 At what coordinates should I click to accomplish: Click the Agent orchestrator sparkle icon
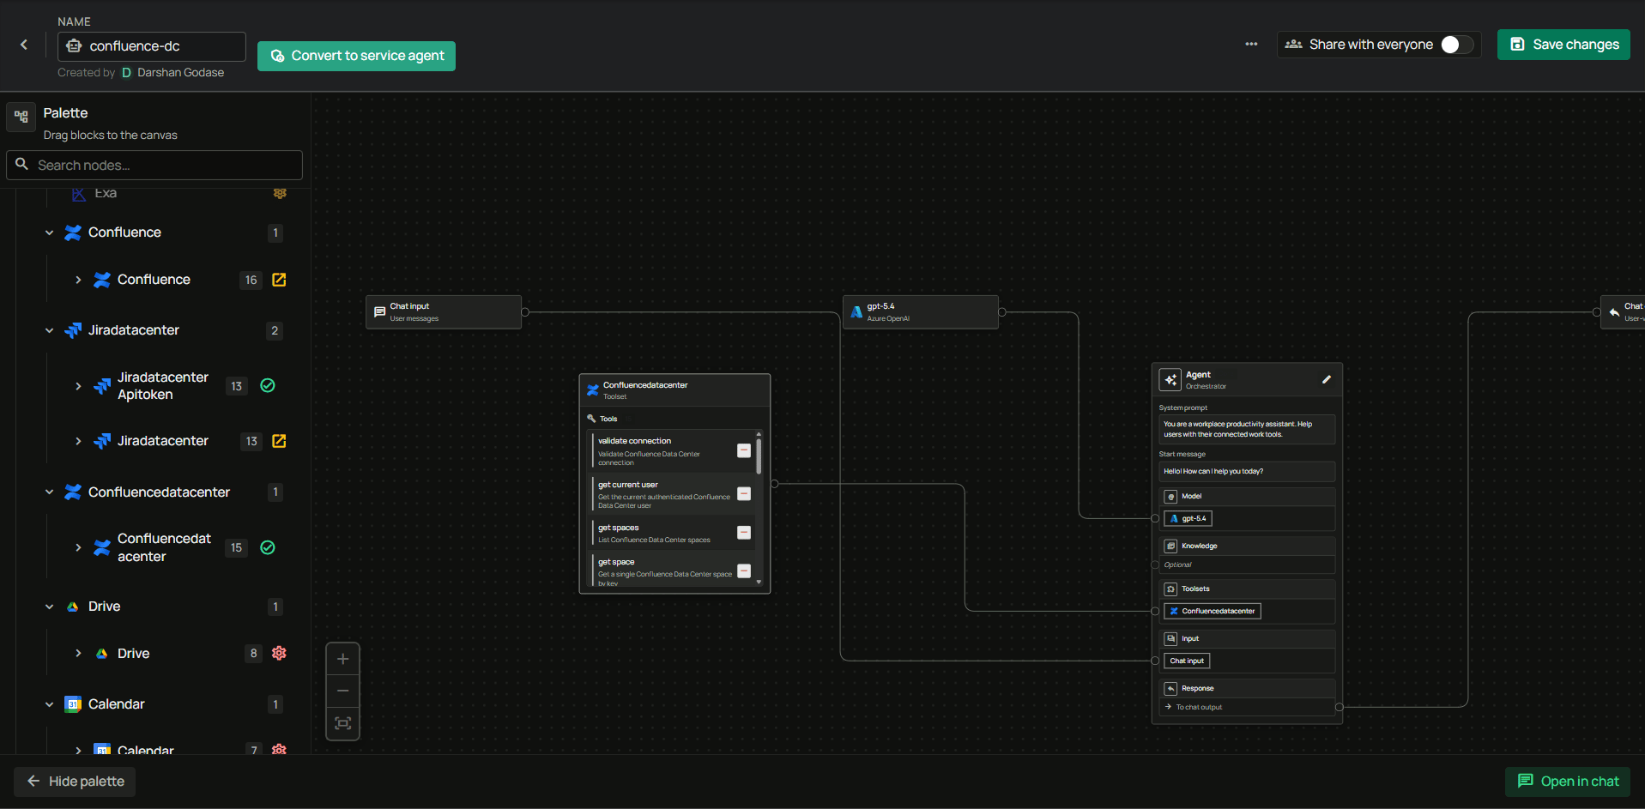click(x=1170, y=380)
